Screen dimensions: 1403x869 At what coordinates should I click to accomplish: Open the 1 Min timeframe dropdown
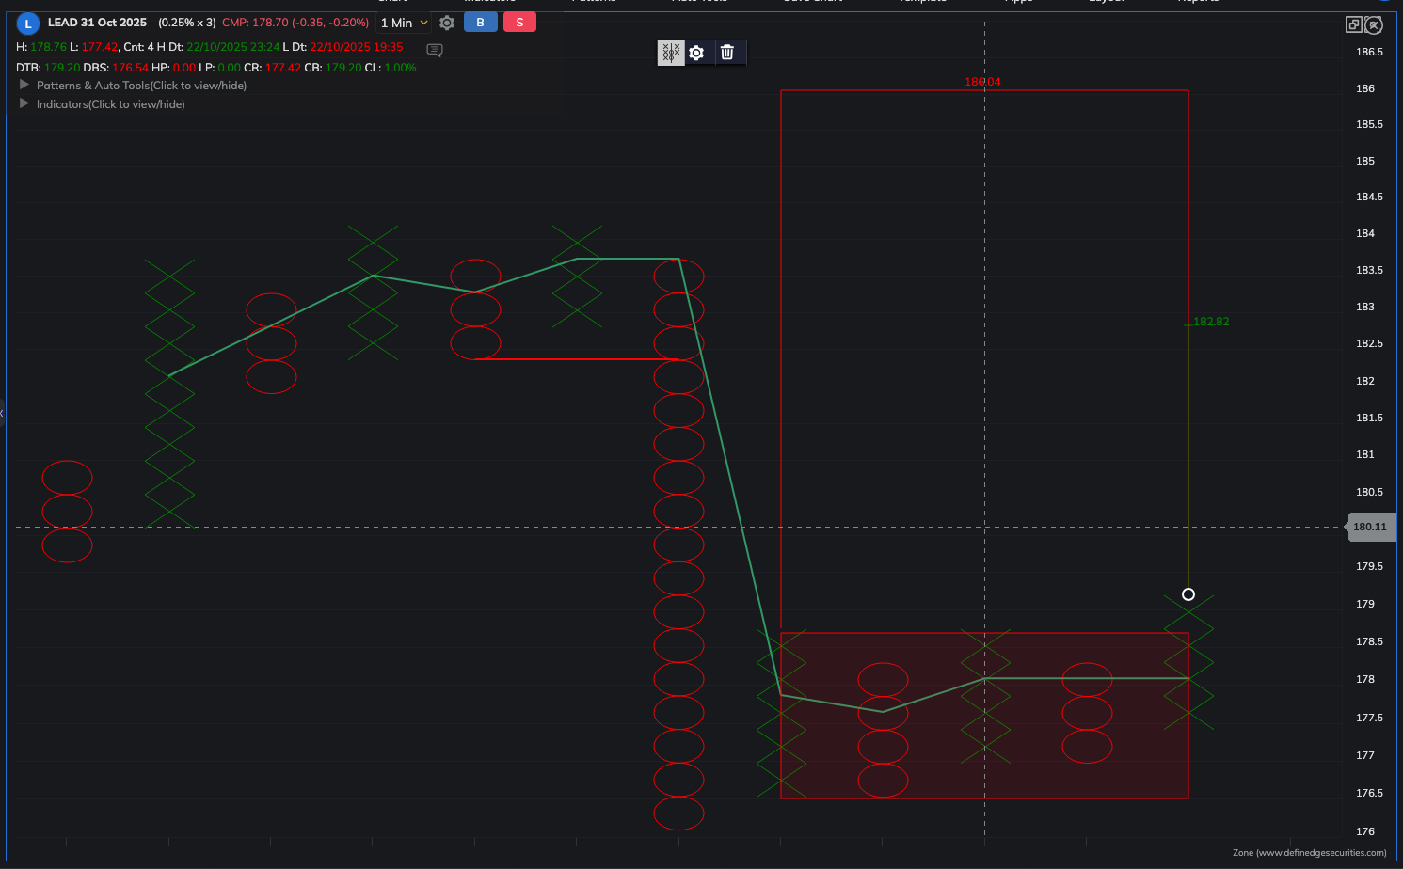click(404, 23)
